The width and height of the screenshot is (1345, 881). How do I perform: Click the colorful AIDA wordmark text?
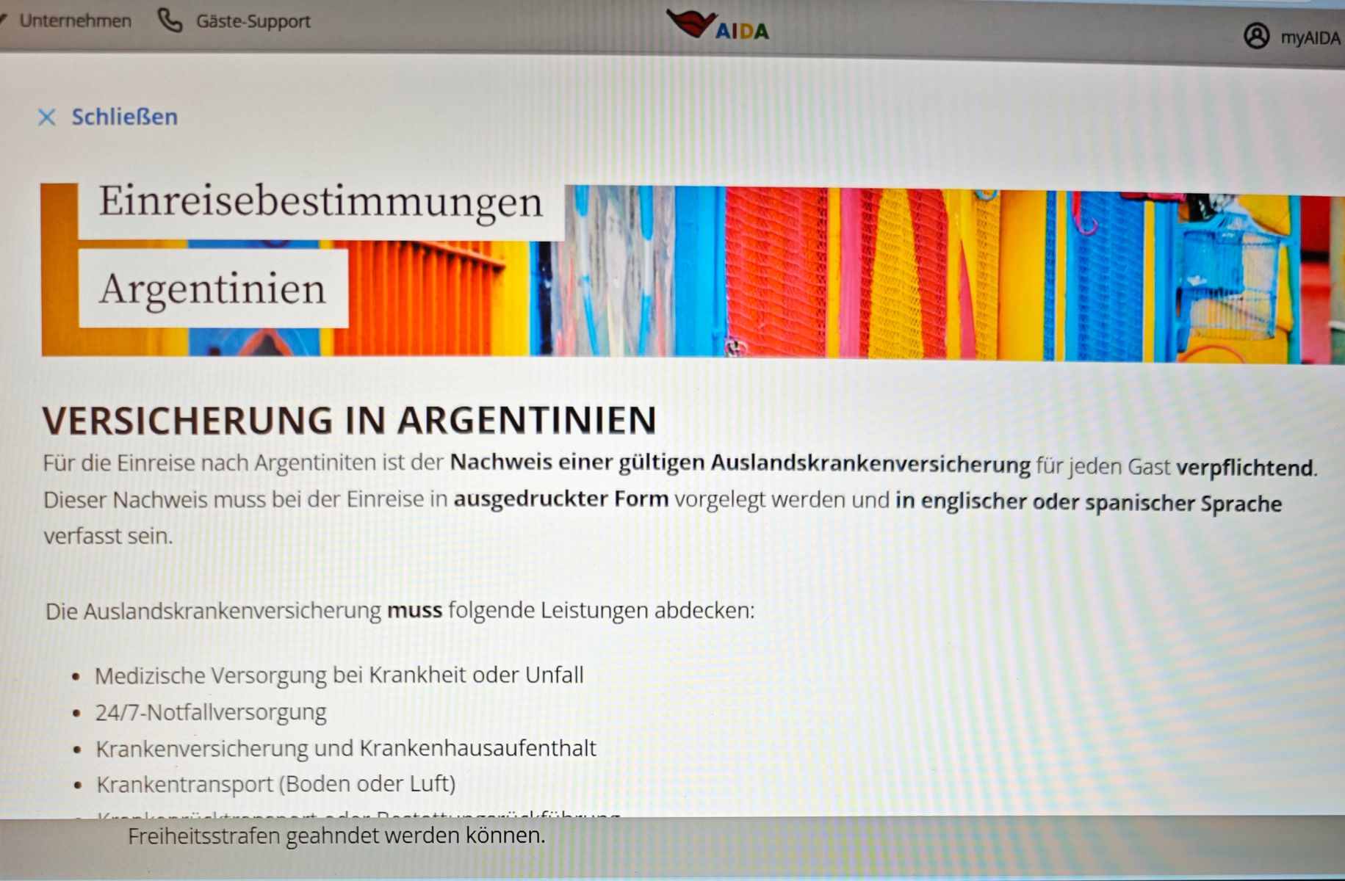click(x=742, y=31)
